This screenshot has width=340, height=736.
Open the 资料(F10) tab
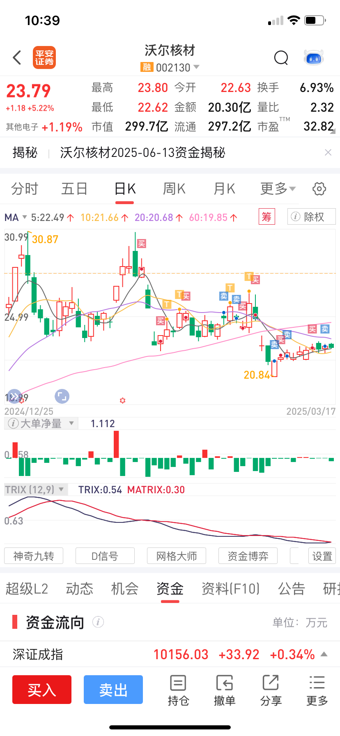coord(231,589)
